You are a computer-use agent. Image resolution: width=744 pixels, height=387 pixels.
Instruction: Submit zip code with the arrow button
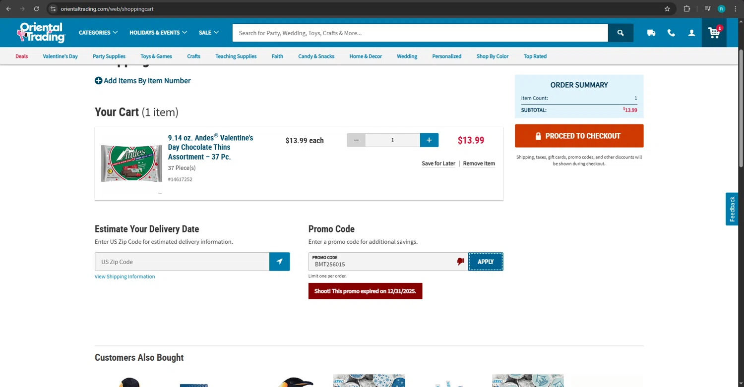280,262
